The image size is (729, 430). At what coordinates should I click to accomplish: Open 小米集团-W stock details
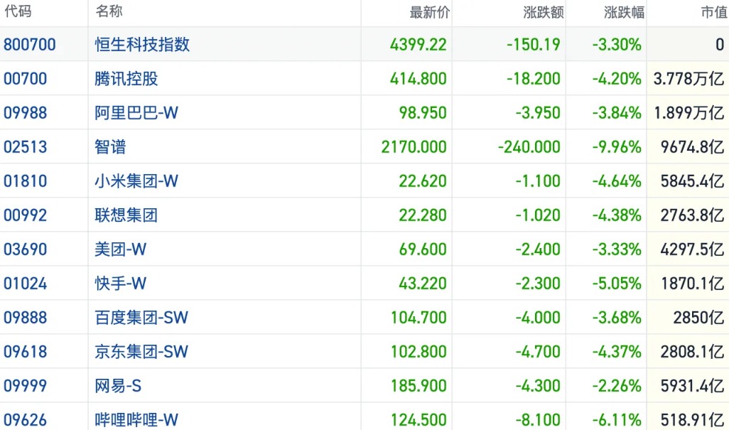136,181
